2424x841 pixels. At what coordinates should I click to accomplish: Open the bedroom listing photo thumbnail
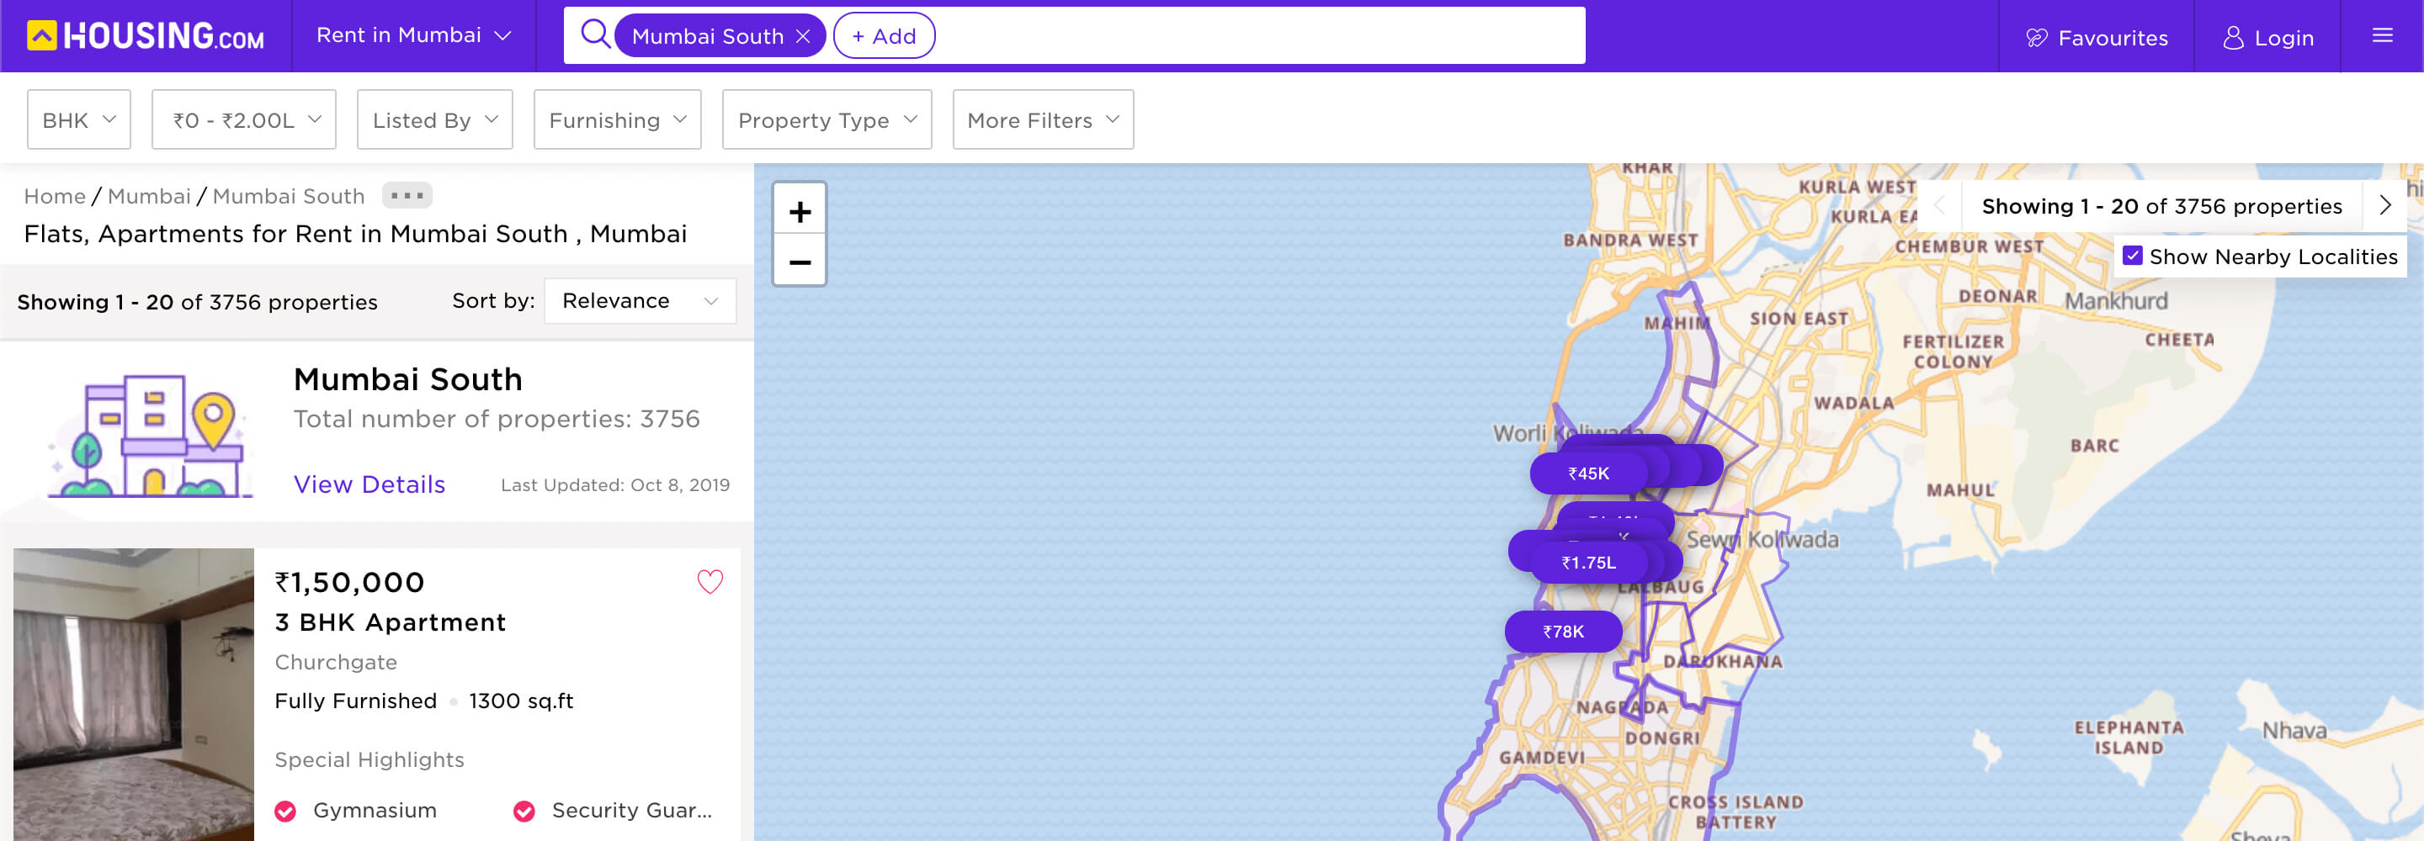click(x=134, y=695)
